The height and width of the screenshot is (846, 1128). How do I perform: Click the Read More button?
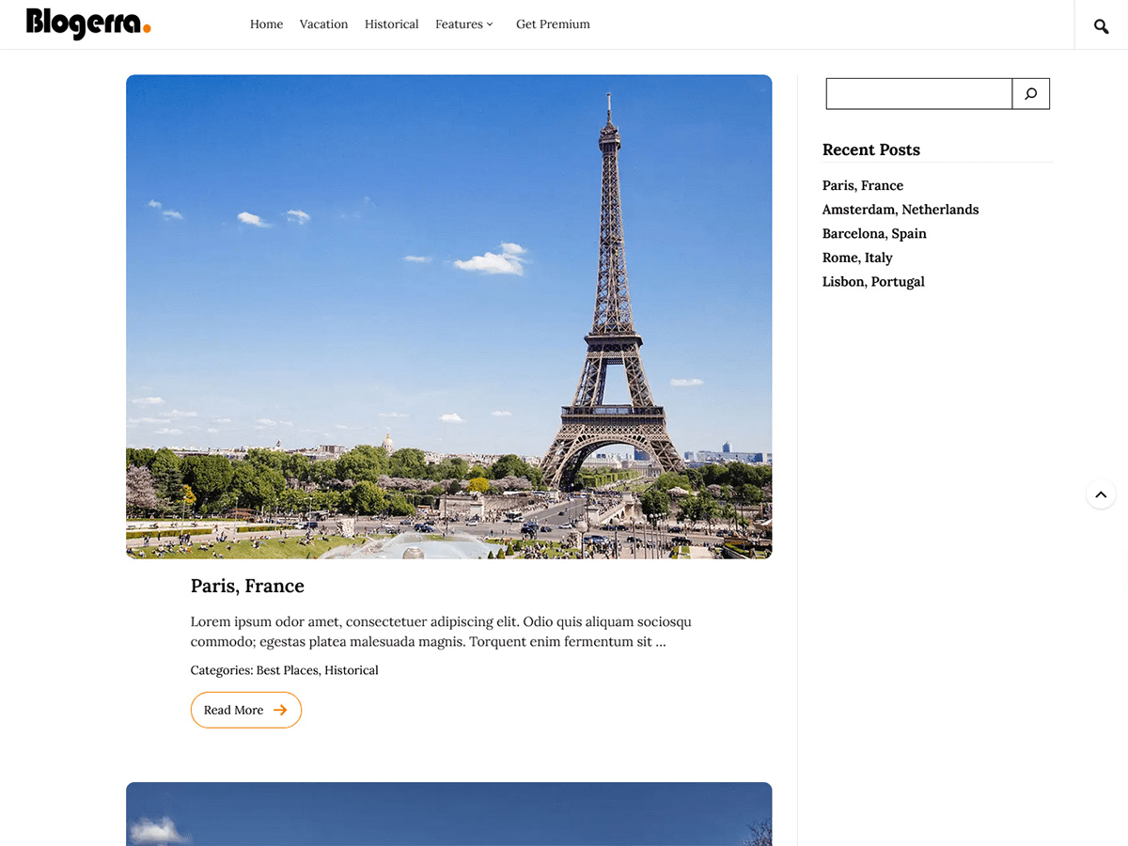click(x=246, y=710)
